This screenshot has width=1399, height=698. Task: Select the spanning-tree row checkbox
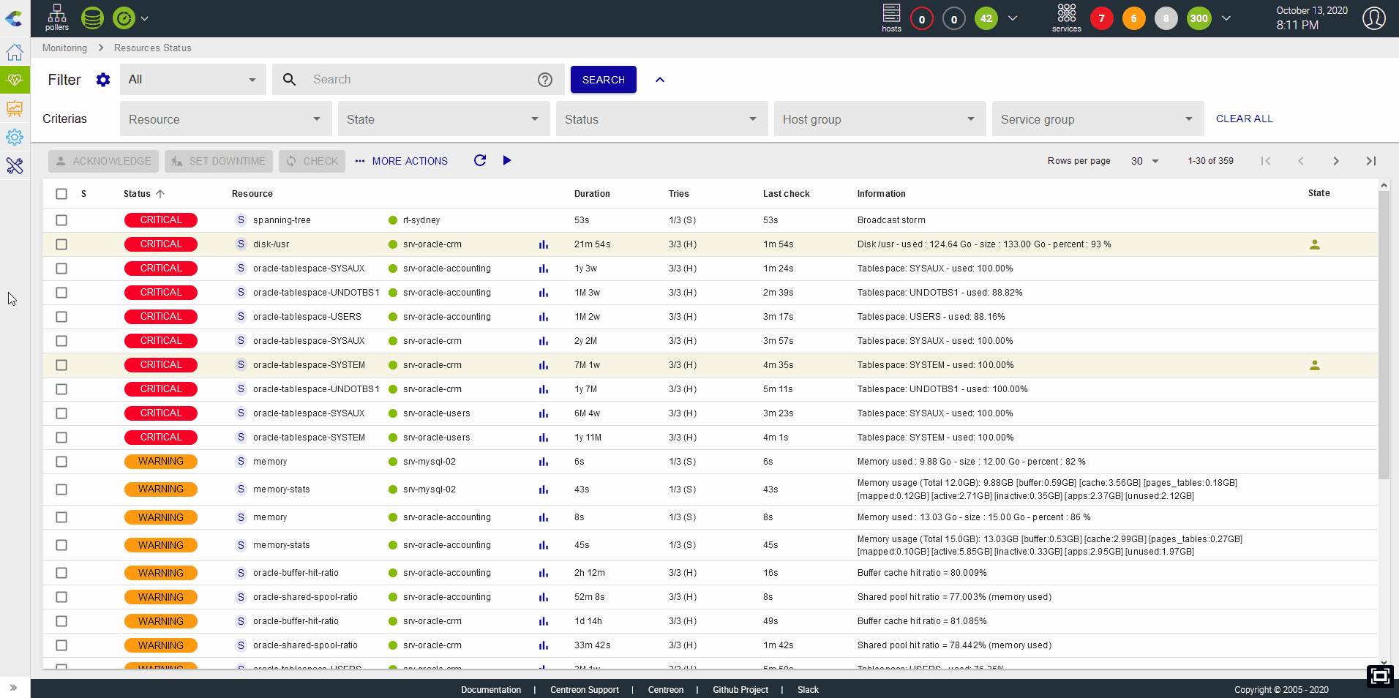click(61, 220)
